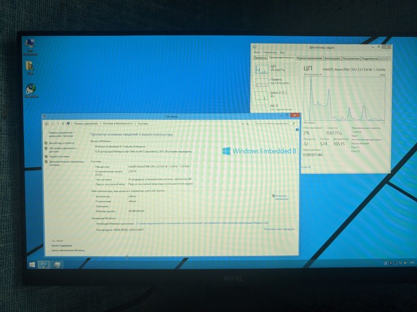Open the Файл menu in Task Manager
The width and height of the screenshot is (417, 312).
[x=257, y=53]
